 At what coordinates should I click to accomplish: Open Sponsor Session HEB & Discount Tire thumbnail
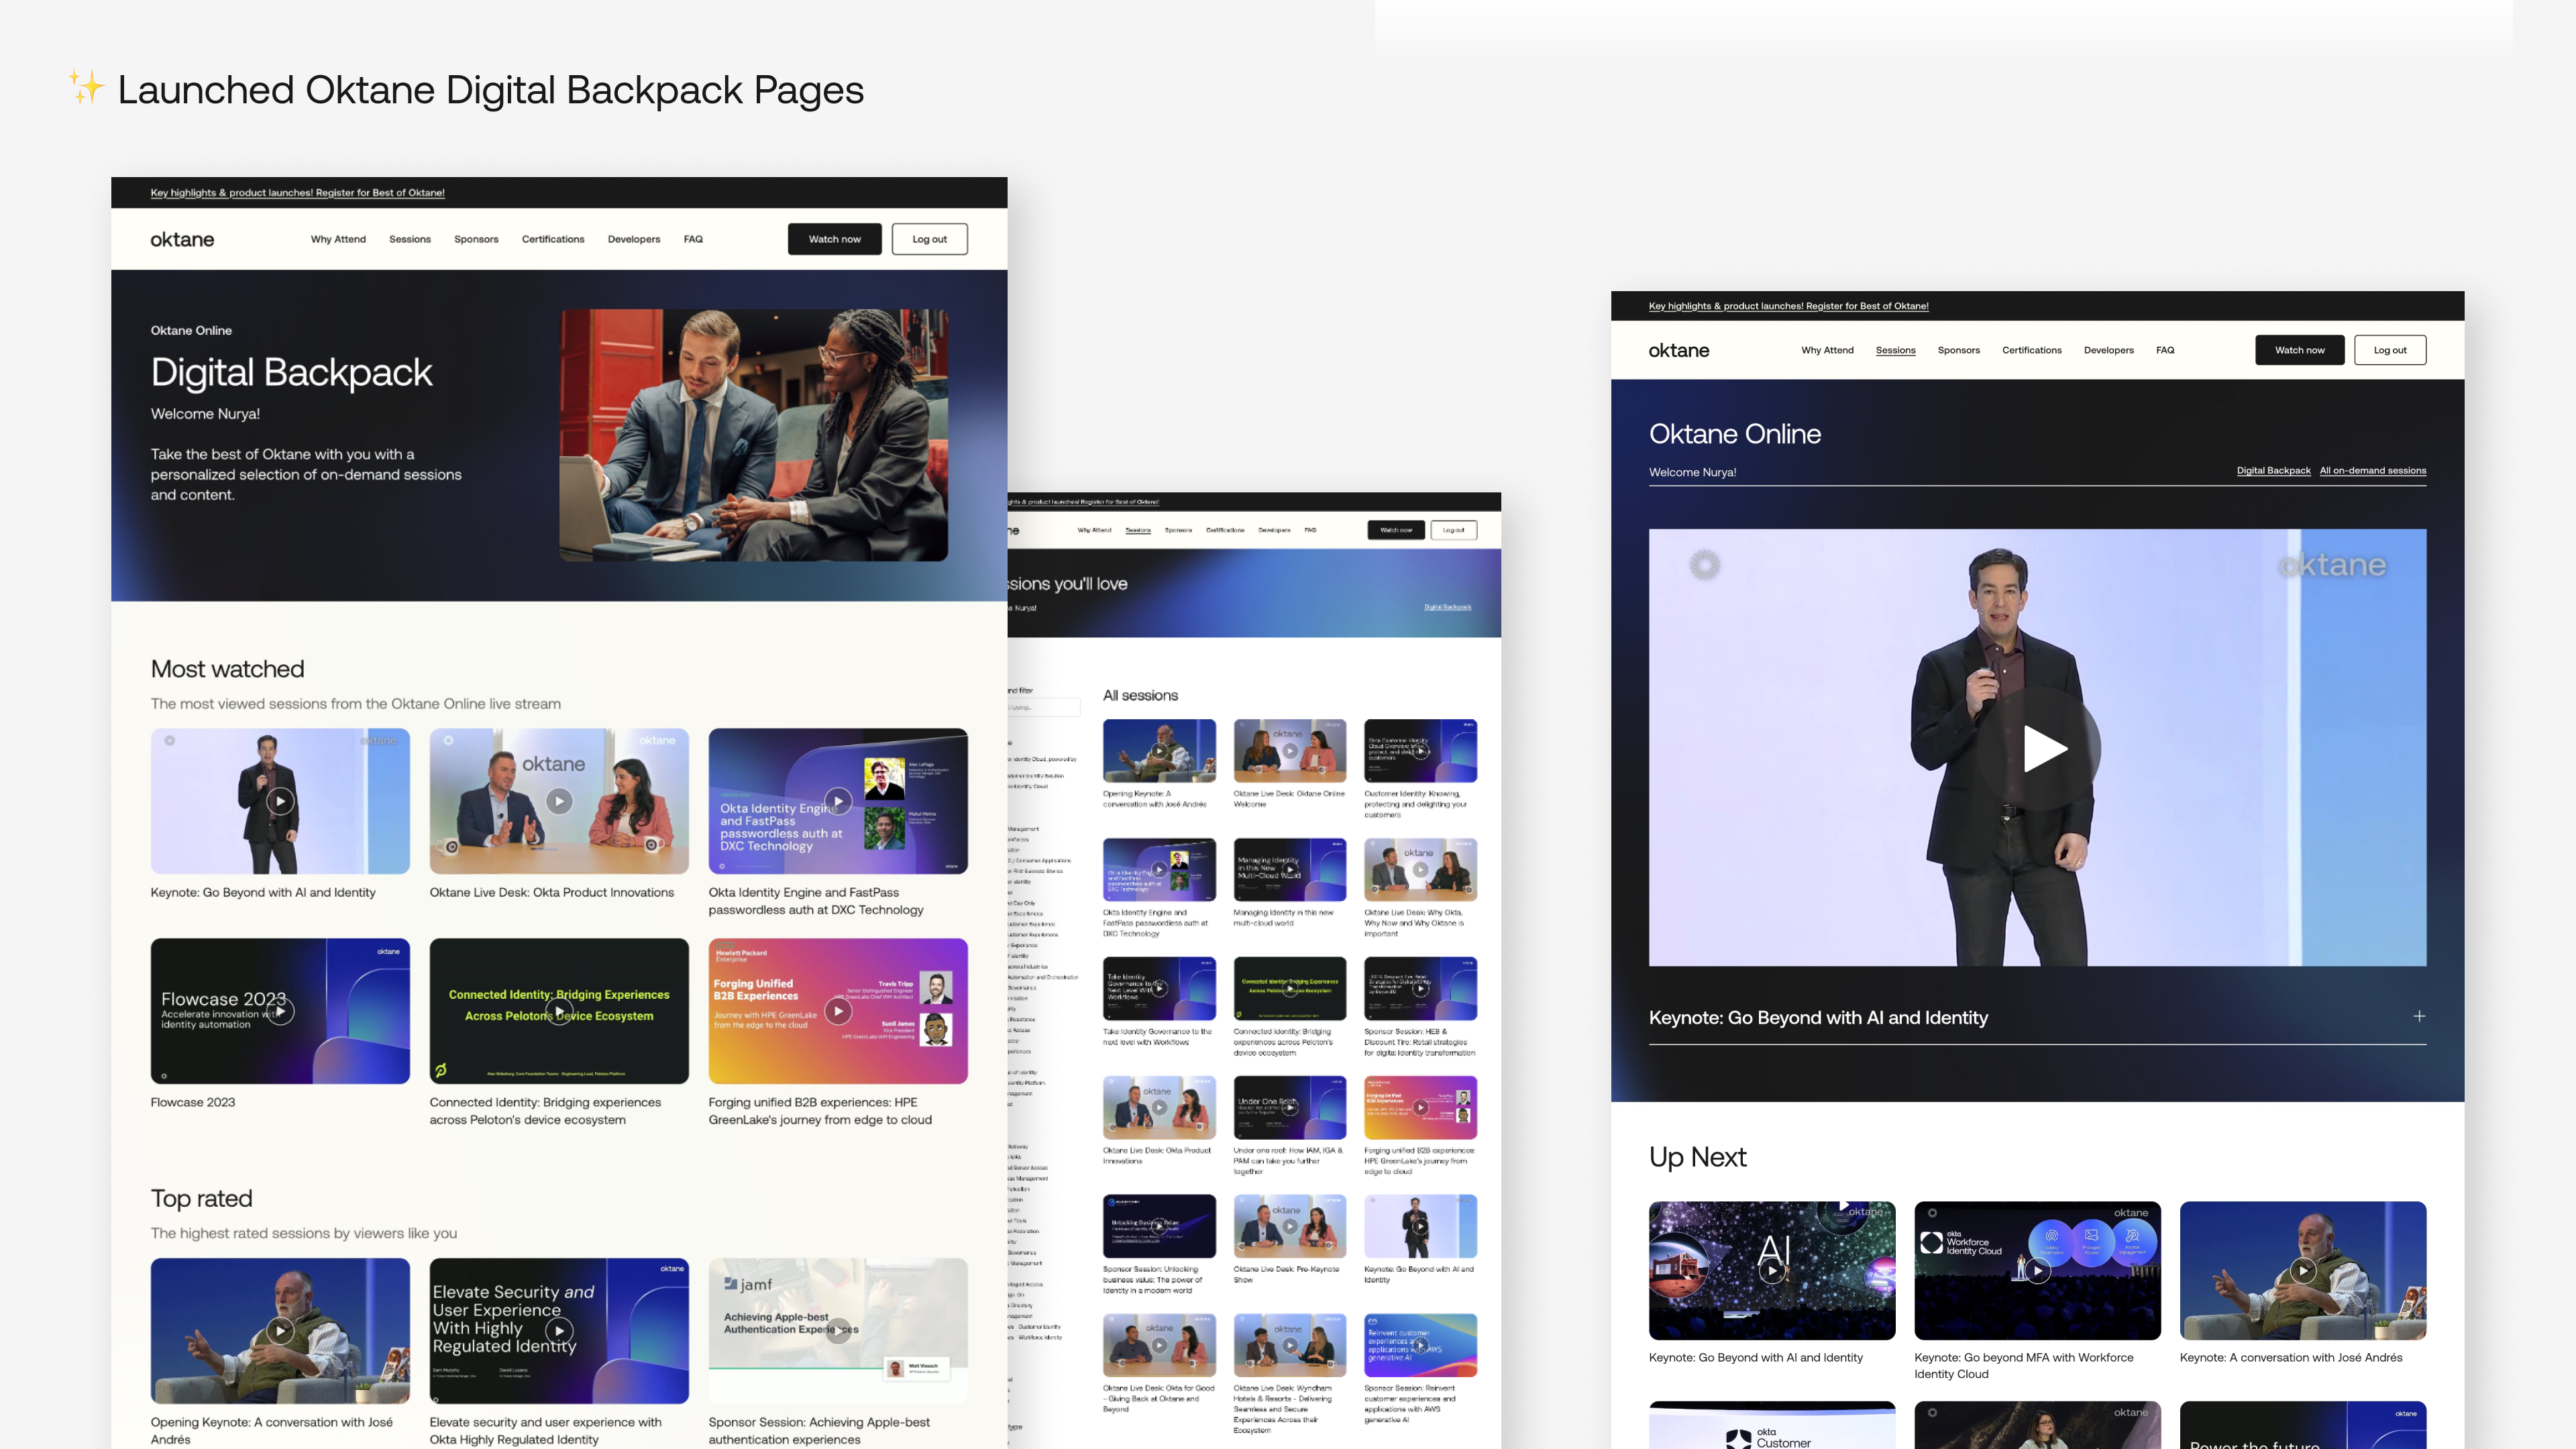pos(1420,989)
